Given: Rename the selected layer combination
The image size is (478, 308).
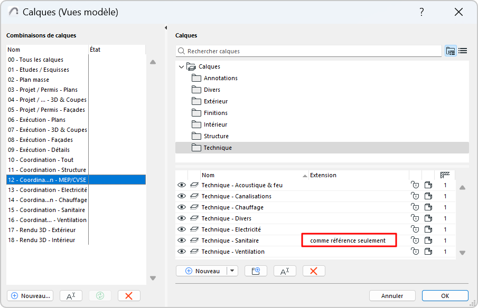Looking at the screenshot, I should coord(71,296).
